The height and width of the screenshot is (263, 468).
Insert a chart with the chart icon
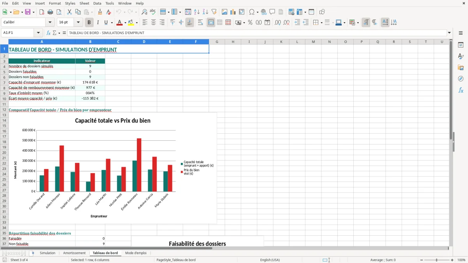coord(233,12)
